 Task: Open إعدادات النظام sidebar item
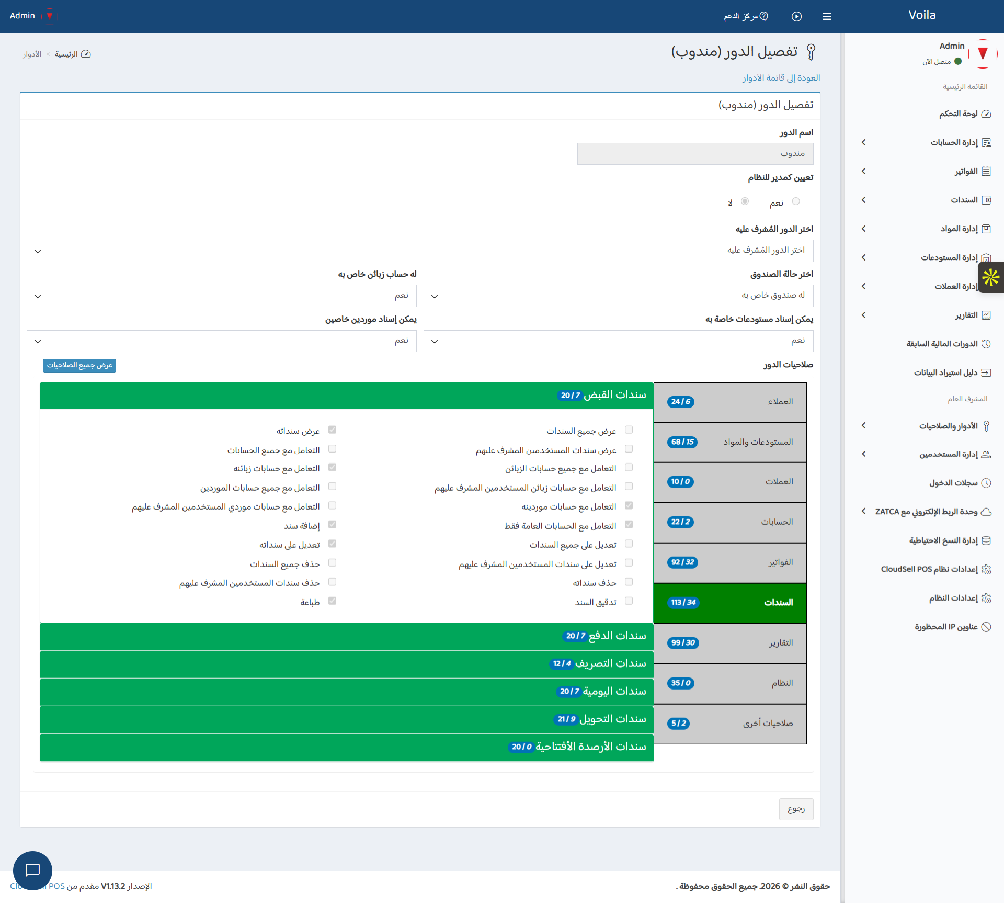[x=960, y=598]
